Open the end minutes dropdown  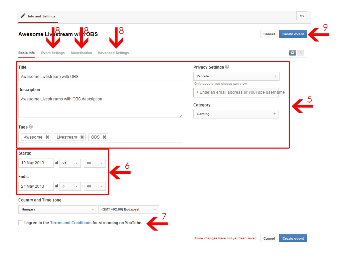coord(95,186)
